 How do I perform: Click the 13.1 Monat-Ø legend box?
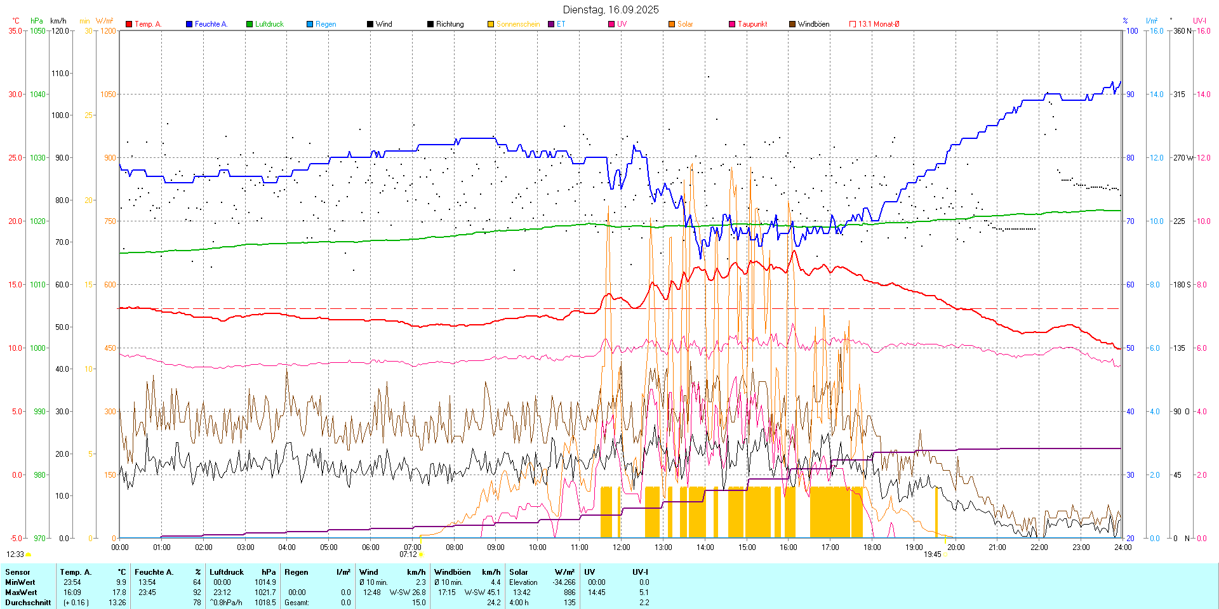coord(853,24)
